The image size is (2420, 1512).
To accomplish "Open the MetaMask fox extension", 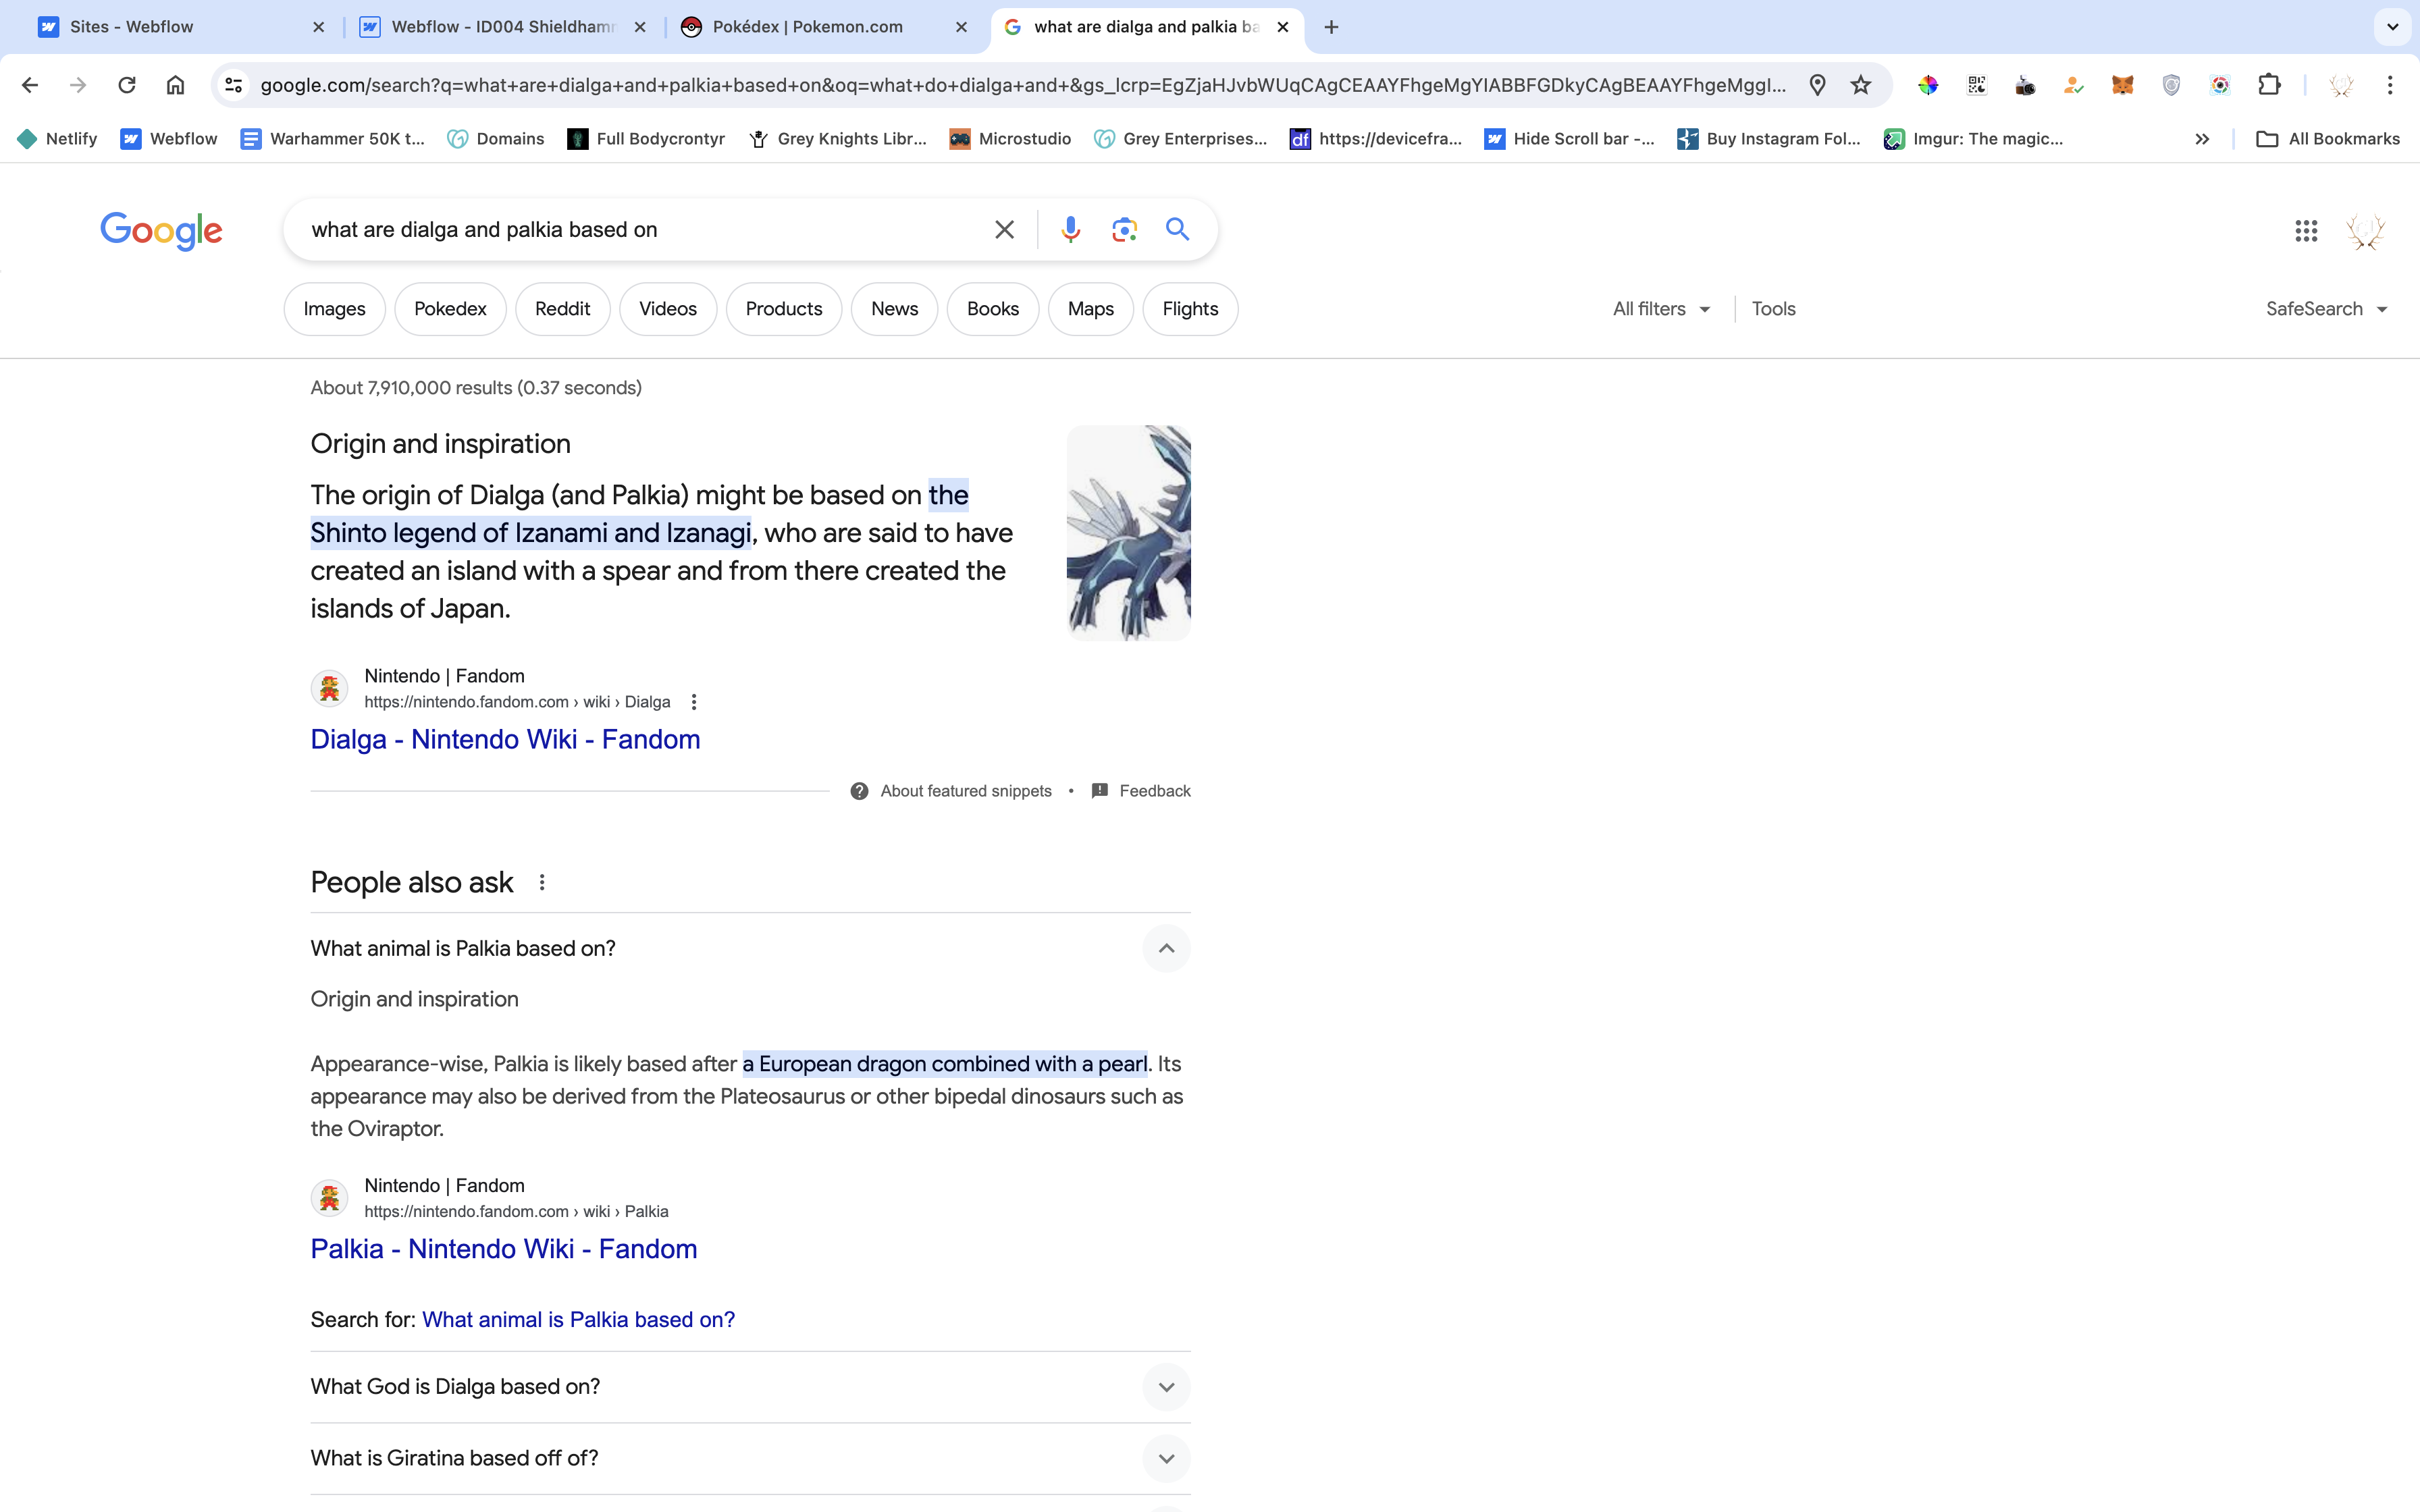I will click(x=2122, y=85).
